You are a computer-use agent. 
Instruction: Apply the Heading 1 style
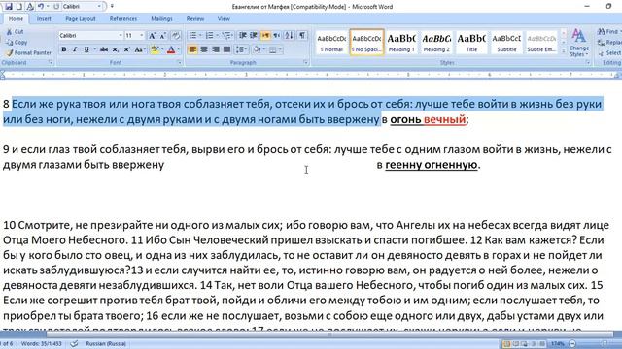click(x=401, y=42)
